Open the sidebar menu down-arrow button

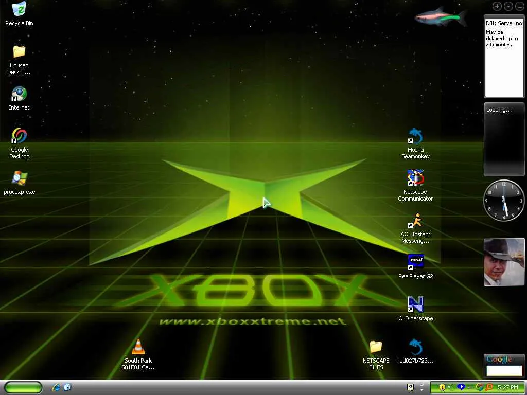[508, 6]
